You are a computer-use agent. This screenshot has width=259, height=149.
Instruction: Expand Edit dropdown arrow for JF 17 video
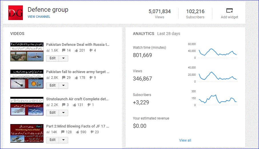[x=64, y=140]
